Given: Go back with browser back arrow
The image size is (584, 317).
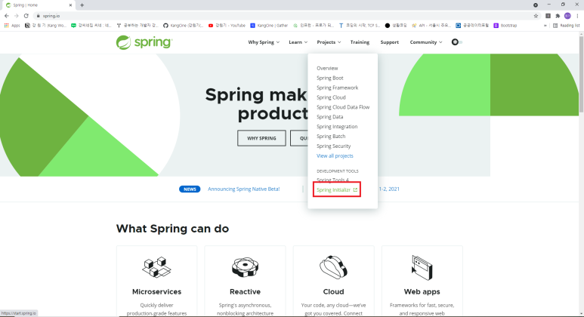Looking at the screenshot, I should coord(7,16).
